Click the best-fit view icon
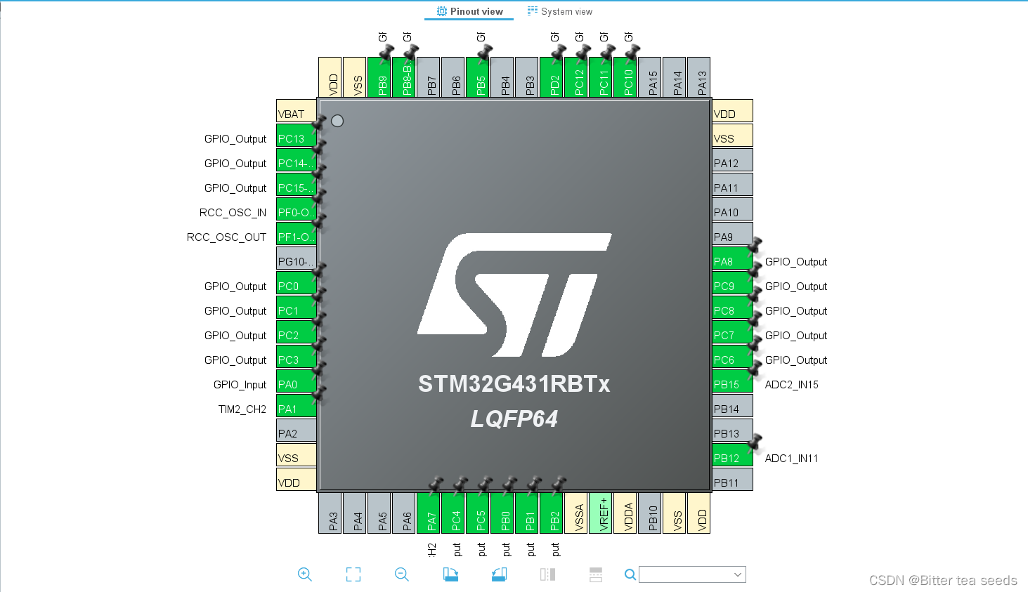This screenshot has height=592, width=1028. 353,574
